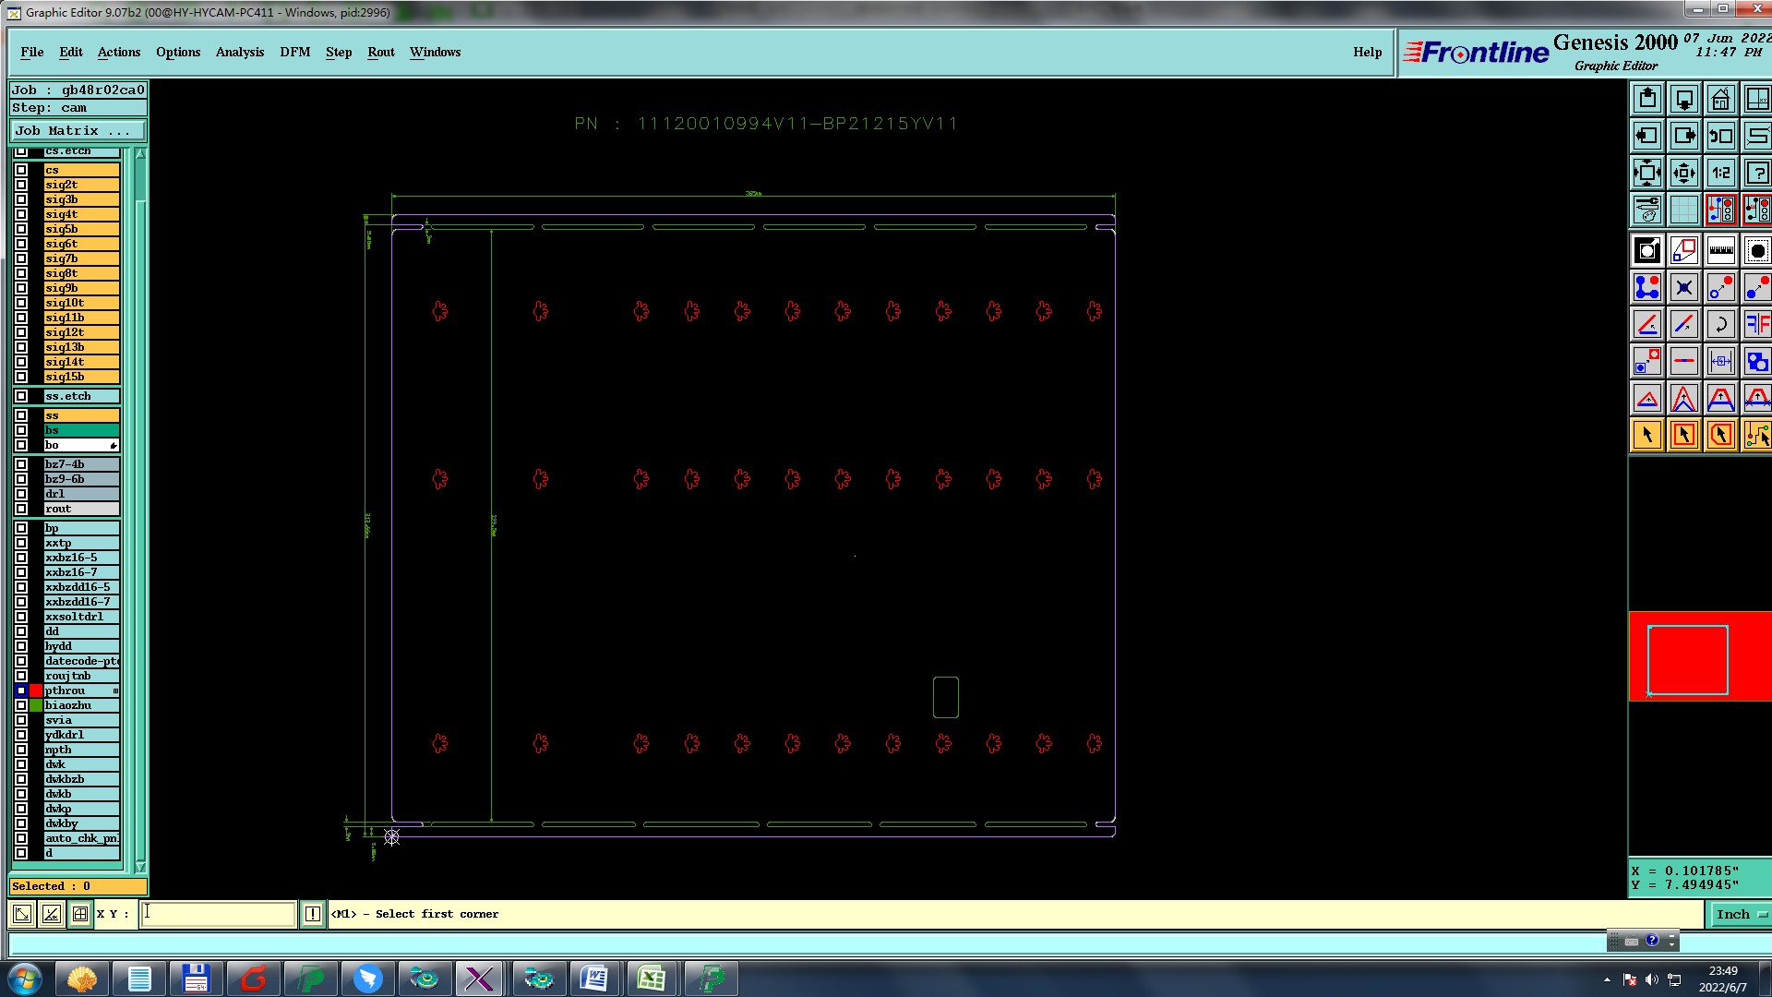
Task: Click the first diagonal arrow icon left of X Y
Action: (x=22, y=914)
